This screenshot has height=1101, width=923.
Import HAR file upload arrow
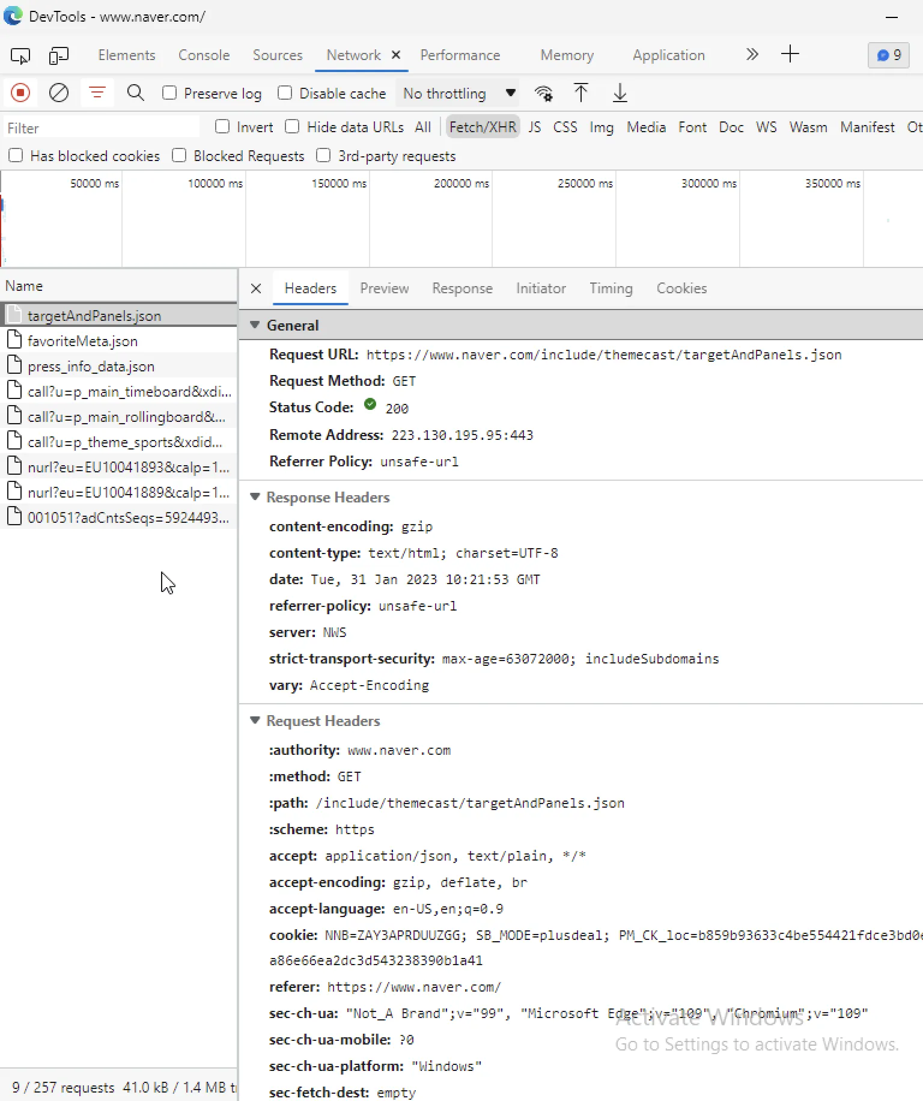click(x=580, y=93)
